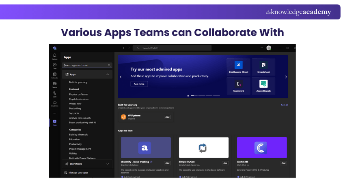
Task: Click See all link
Action: pyautogui.click(x=284, y=105)
